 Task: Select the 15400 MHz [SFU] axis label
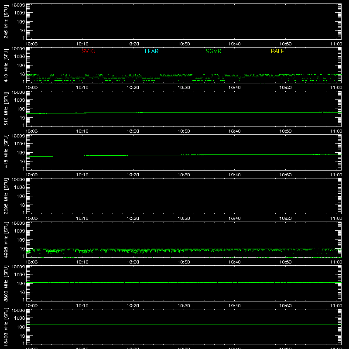(6, 327)
